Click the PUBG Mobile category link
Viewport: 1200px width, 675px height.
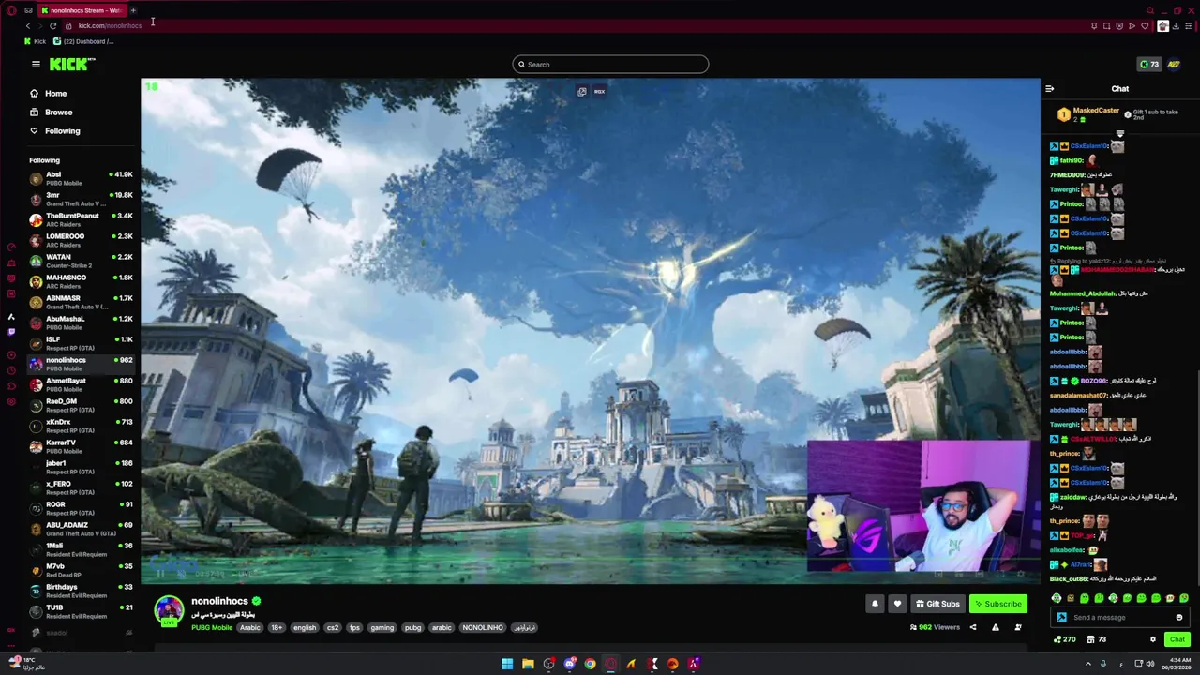212,628
